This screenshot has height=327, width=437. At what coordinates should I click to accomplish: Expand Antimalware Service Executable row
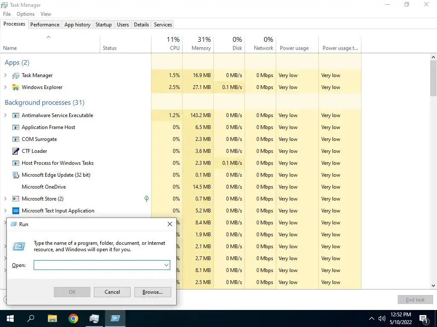pos(5,115)
